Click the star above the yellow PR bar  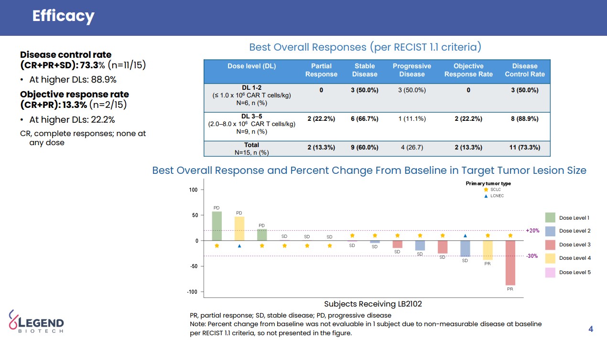pyautogui.click(x=488, y=235)
